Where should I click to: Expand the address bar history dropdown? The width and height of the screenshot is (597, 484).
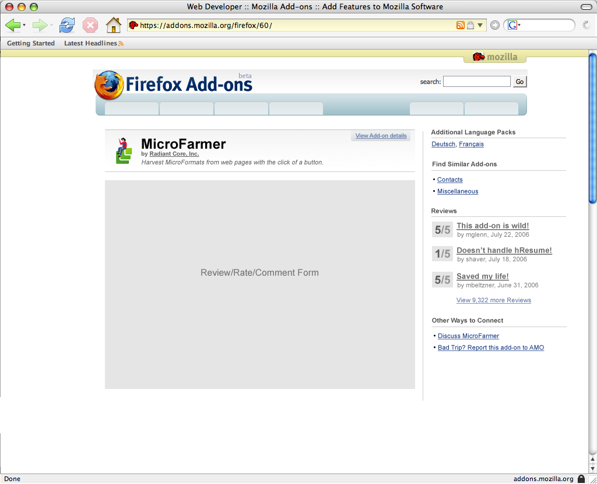pos(480,25)
